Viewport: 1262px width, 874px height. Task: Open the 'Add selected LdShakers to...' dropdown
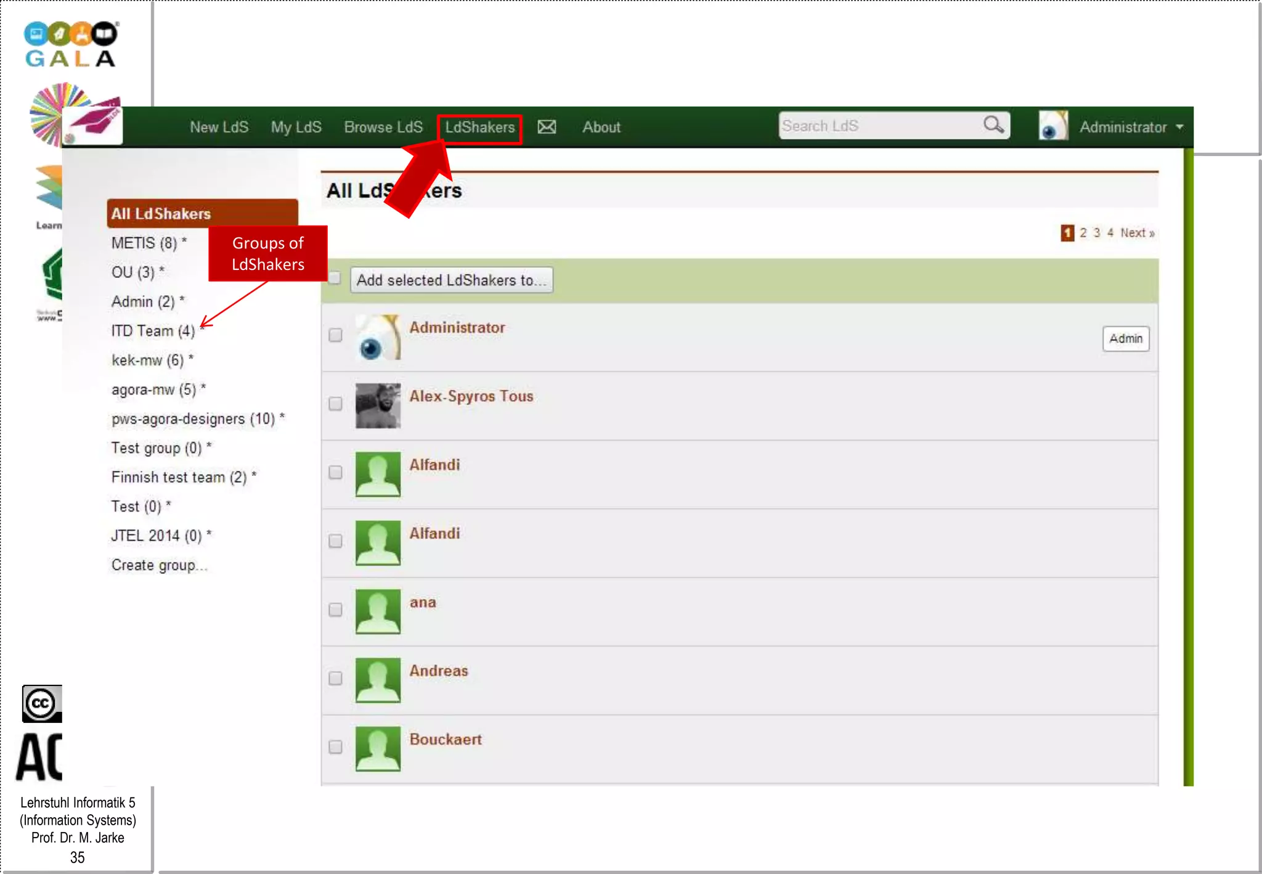tap(451, 280)
